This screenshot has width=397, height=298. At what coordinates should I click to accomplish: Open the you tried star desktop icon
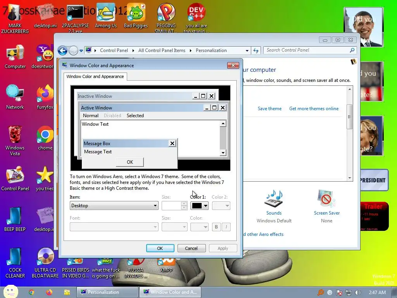click(45, 178)
